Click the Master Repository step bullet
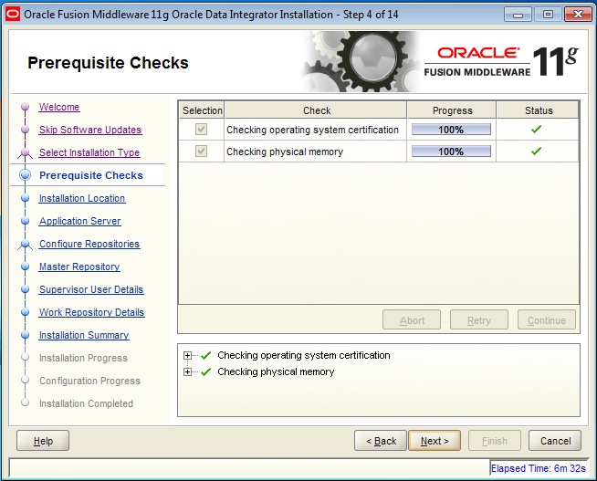The image size is (597, 481). click(26, 267)
